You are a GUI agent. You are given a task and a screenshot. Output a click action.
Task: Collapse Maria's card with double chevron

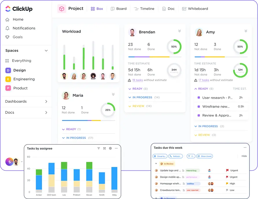click(113, 94)
